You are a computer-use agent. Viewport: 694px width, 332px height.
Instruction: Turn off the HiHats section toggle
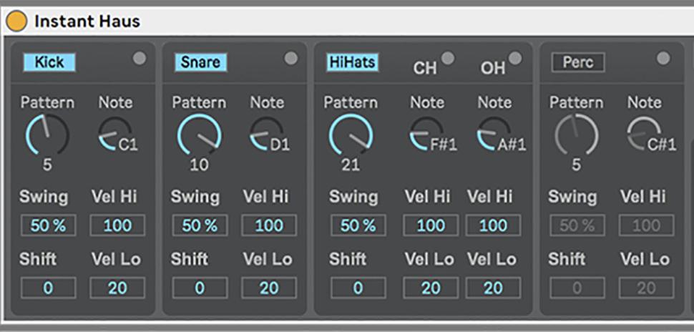[352, 62]
